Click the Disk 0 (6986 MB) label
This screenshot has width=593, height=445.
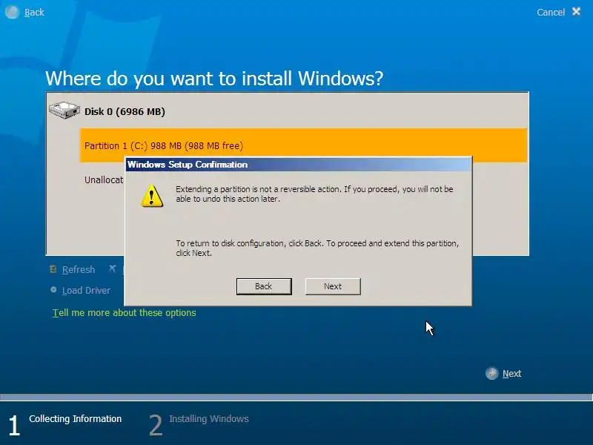pos(125,112)
